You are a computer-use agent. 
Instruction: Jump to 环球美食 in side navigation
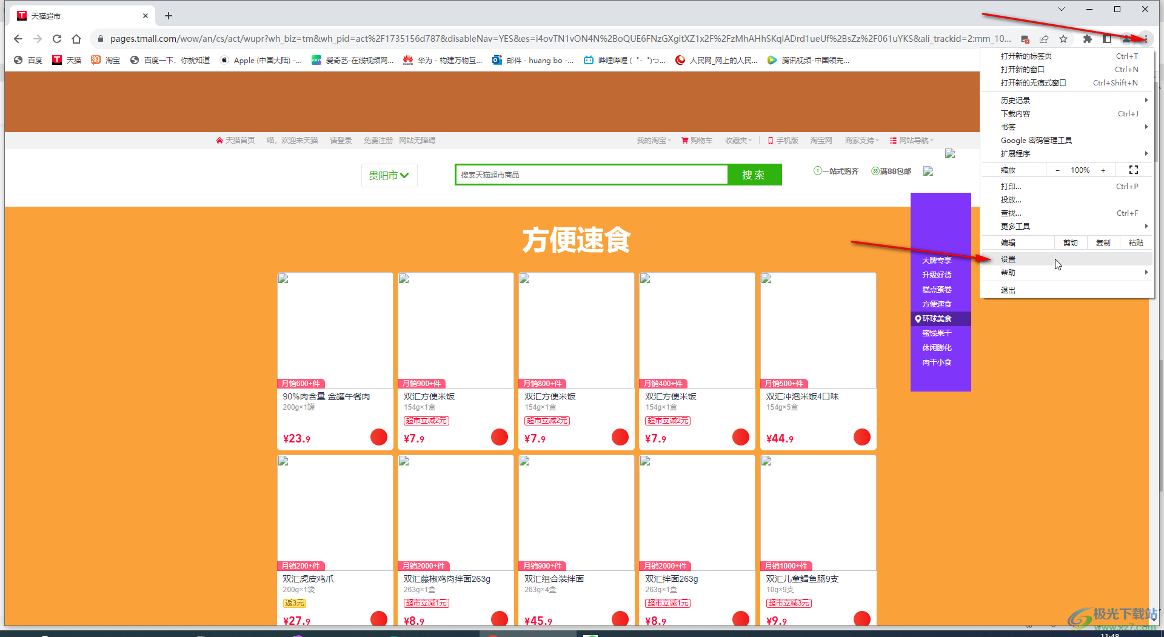[940, 319]
